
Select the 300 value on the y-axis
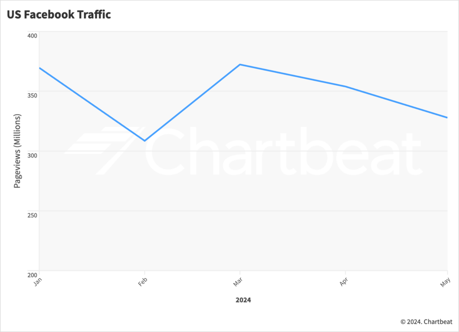coord(32,155)
